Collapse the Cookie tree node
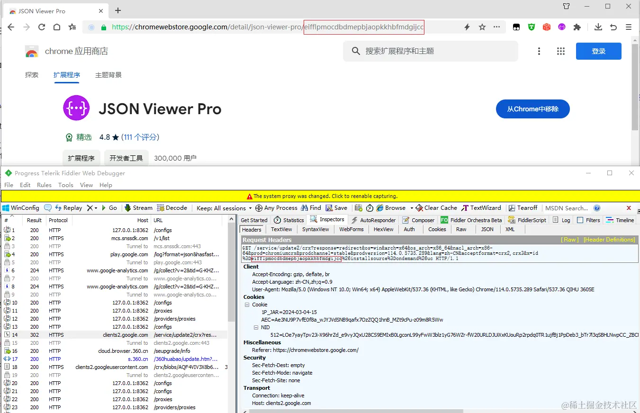The image size is (640, 413). pos(247,305)
